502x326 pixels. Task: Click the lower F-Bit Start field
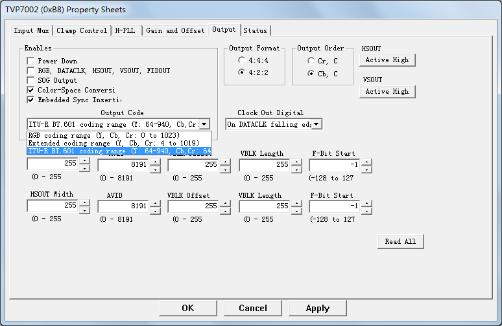pyautogui.click(x=335, y=206)
